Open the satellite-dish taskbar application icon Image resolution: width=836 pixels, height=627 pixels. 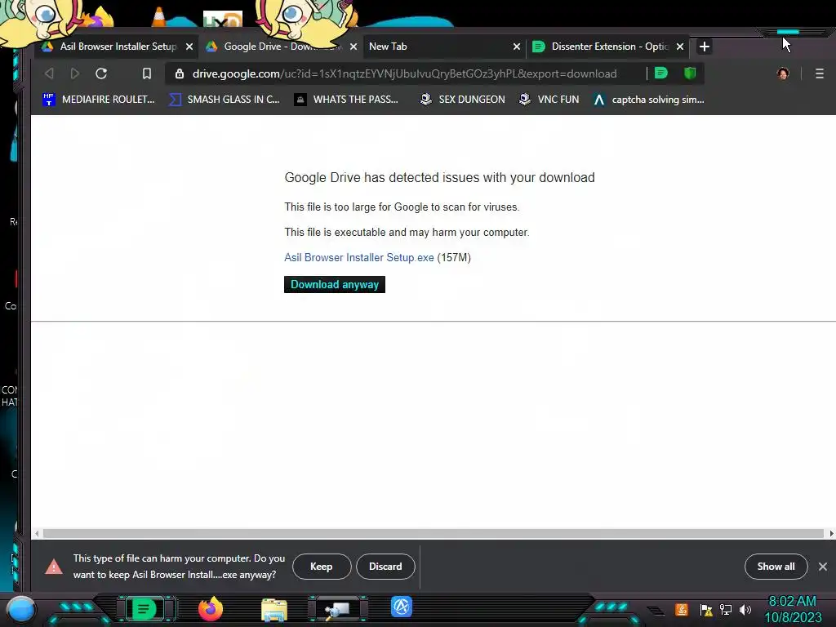coord(337,609)
